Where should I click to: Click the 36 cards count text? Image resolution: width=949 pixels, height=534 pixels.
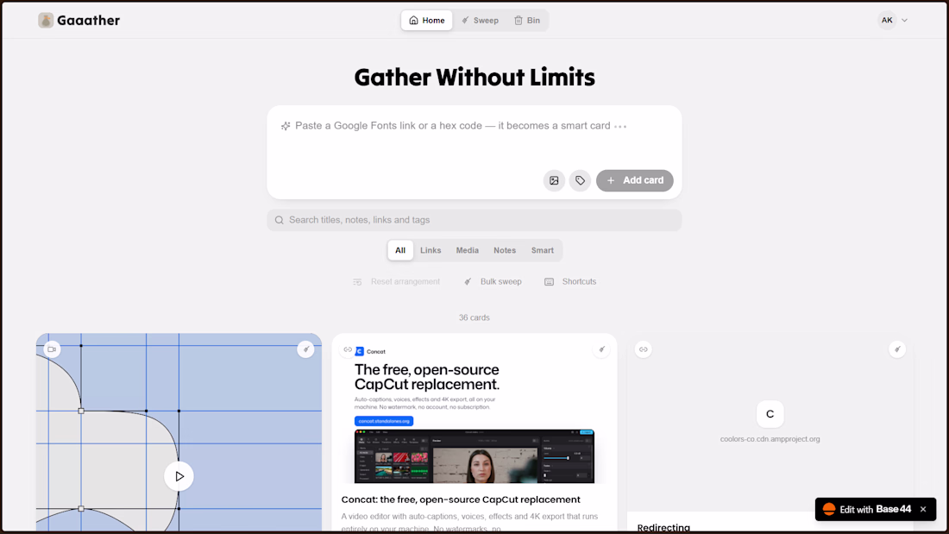coord(474,317)
